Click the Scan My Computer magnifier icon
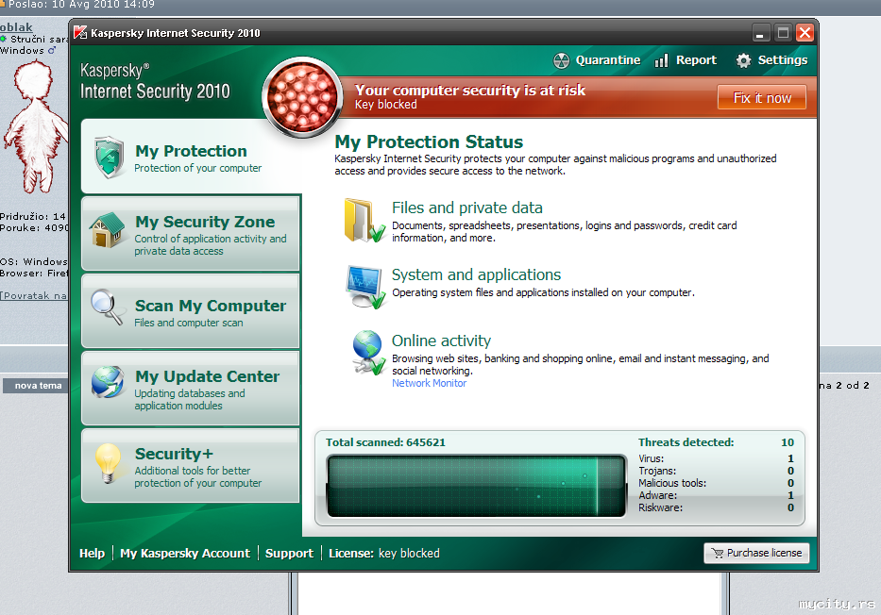Viewport: 881px width, 615px height. tap(108, 307)
